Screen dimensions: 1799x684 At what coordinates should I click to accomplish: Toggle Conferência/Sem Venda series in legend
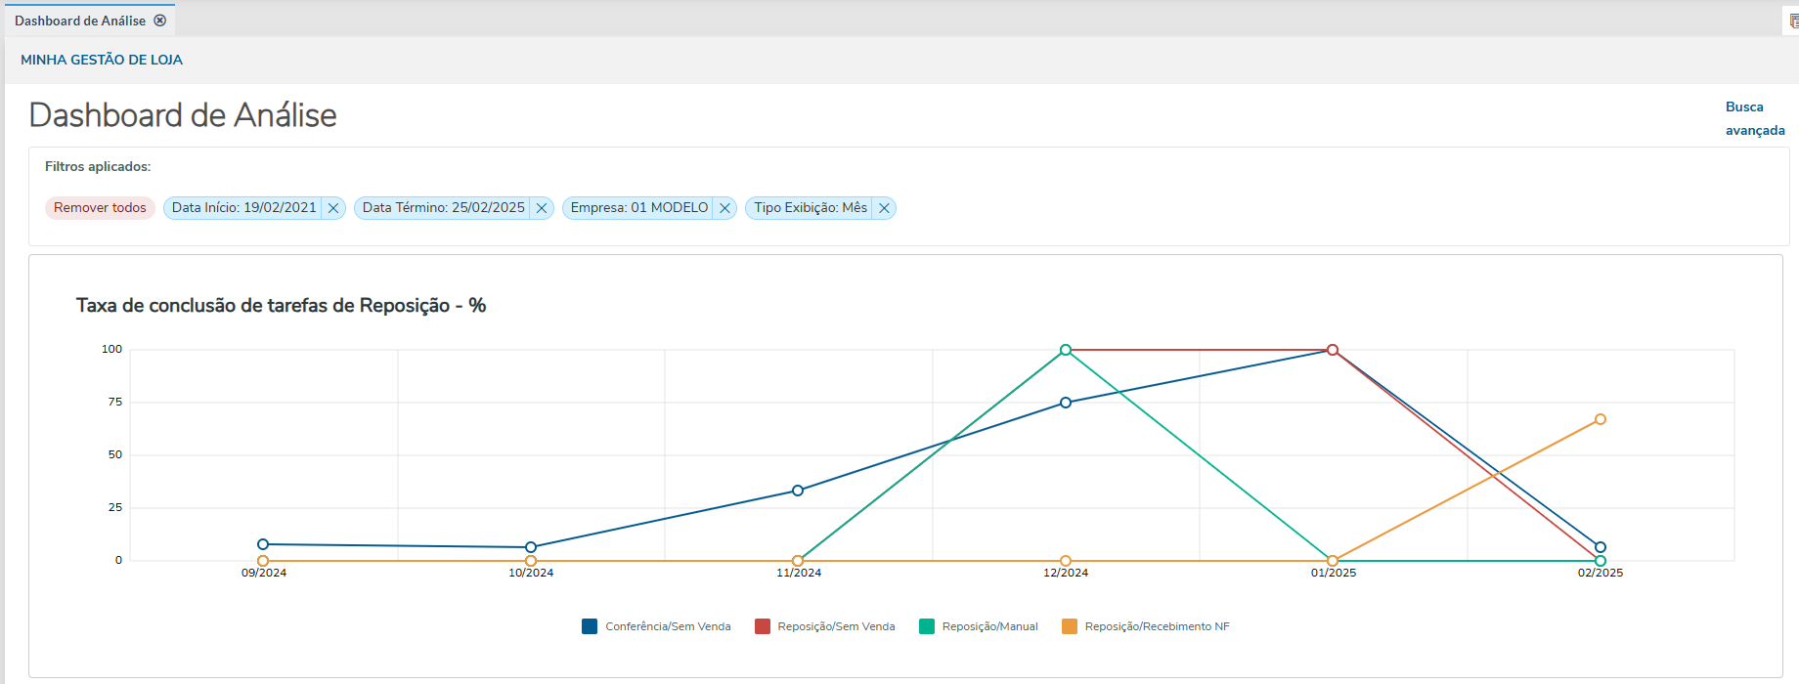tap(668, 626)
